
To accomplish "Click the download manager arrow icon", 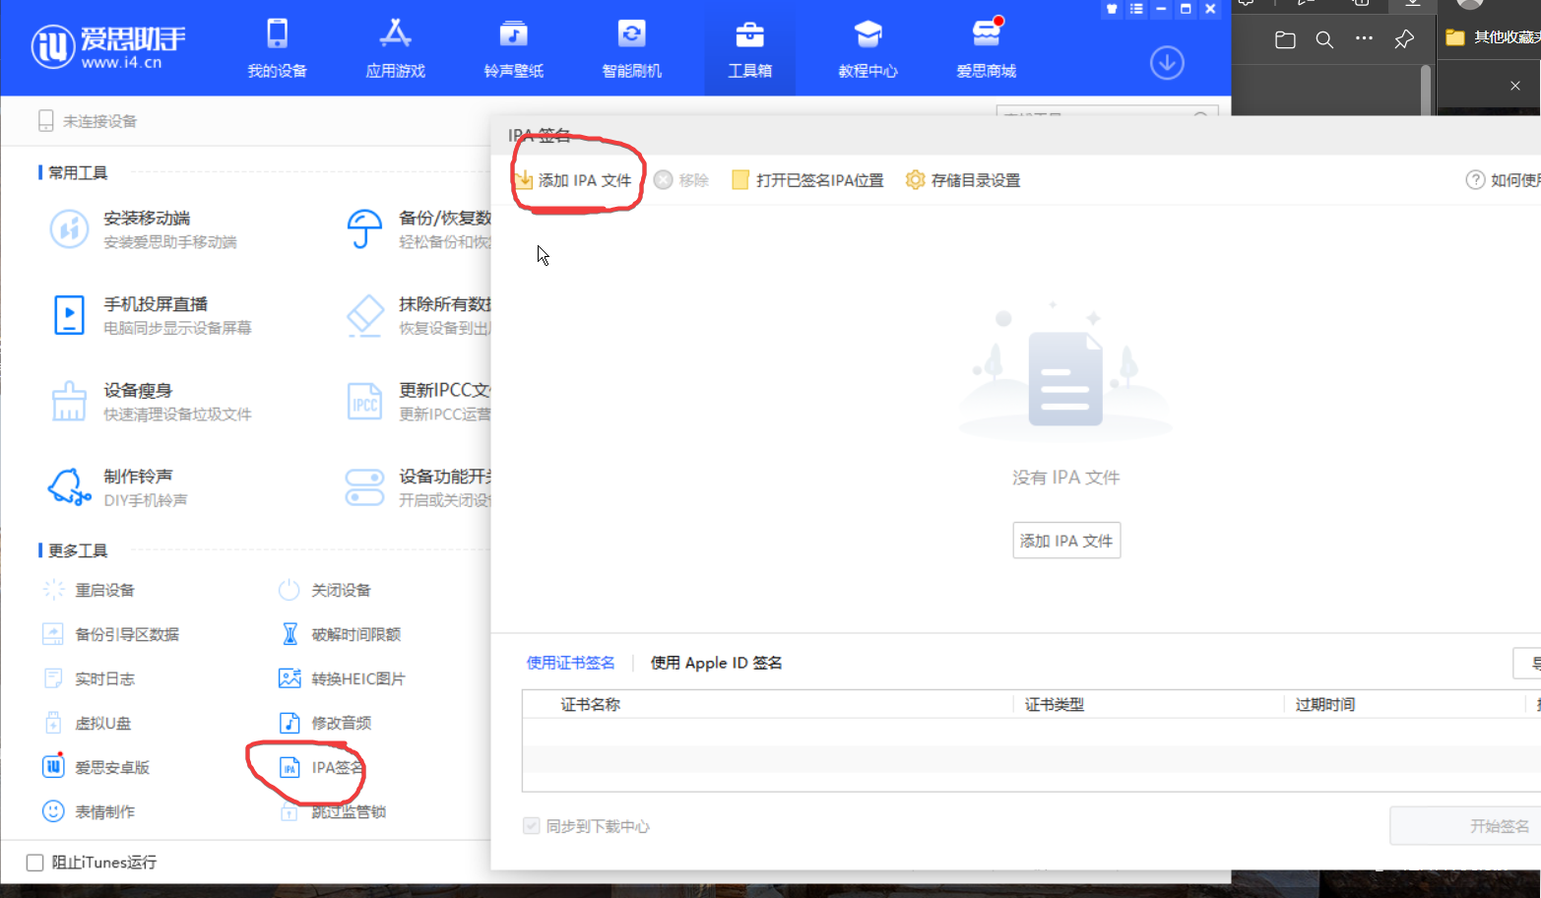I will point(1167,63).
